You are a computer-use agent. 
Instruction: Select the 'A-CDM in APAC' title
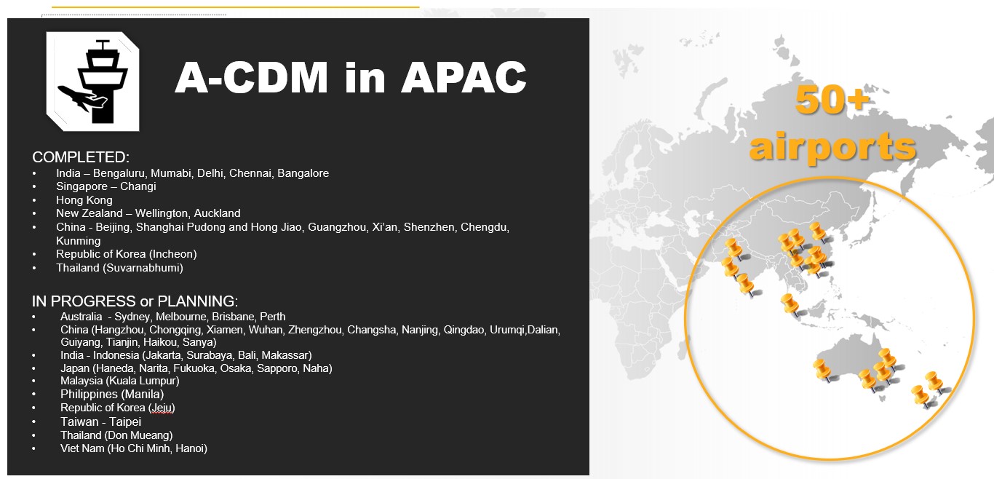click(350, 78)
